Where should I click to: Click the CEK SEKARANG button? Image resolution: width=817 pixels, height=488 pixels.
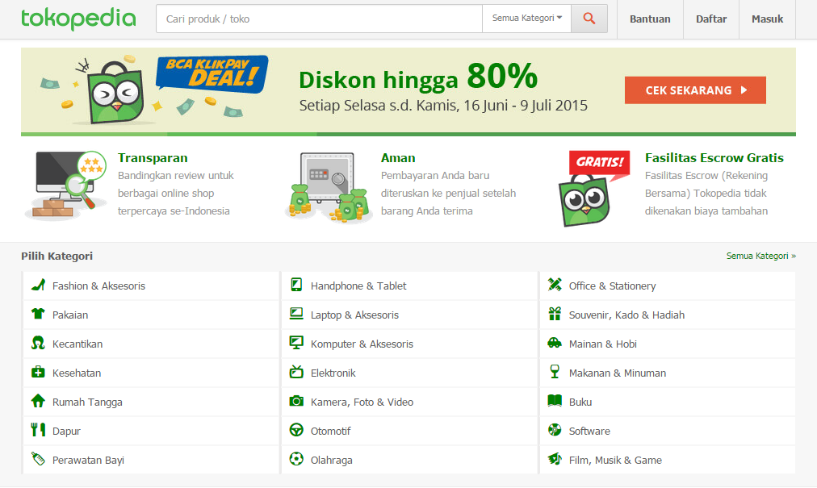click(695, 90)
